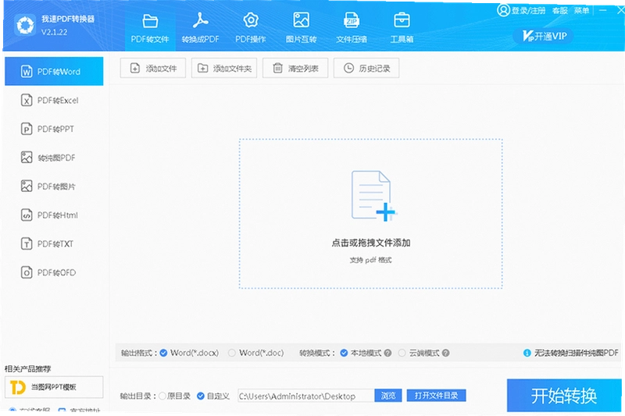Screen dimensions: 625x416
Task: Click help icon beside 云端模式
Action: (446, 353)
